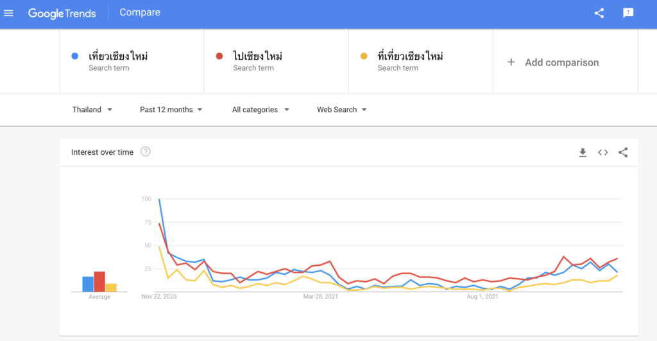Open the hamburger main menu
Image resolution: width=657 pixels, height=341 pixels.
[x=8, y=13]
